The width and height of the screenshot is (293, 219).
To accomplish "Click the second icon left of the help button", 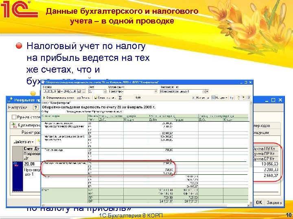I will point(238,98).
